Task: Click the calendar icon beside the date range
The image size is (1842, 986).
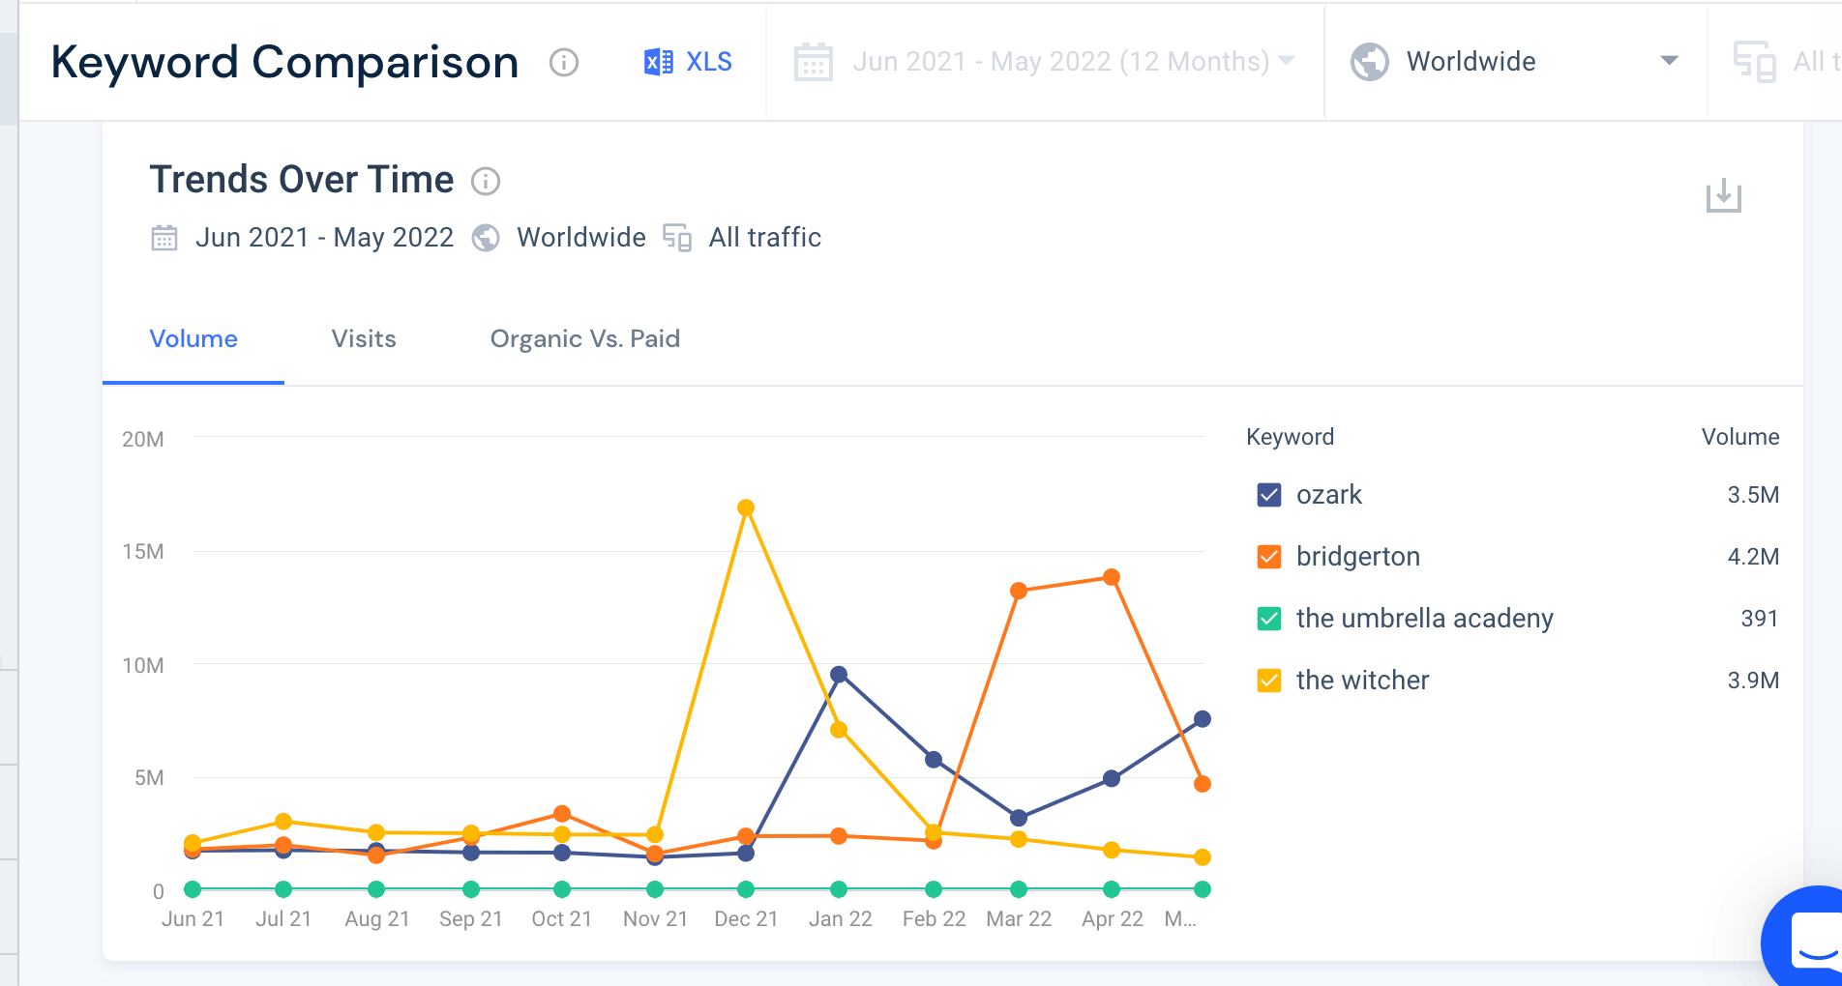Action: coord(814,61)
